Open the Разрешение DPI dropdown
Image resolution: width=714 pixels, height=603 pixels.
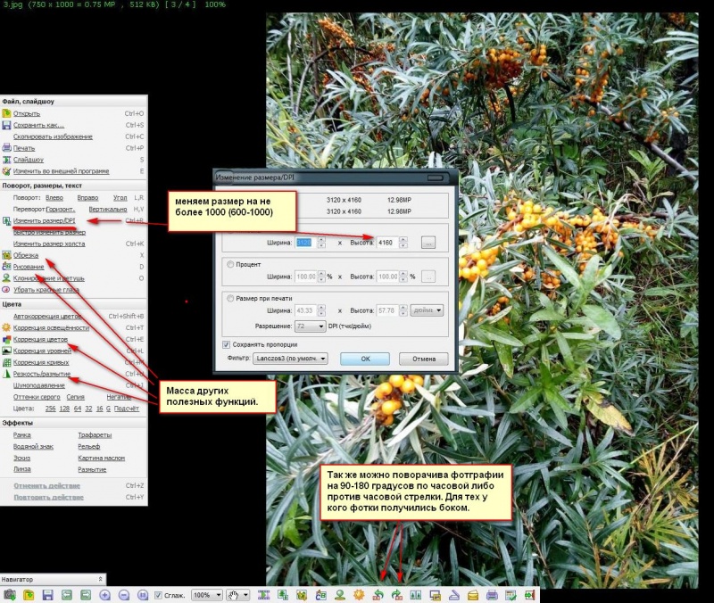pyautogui.click(x=309, y=326)
